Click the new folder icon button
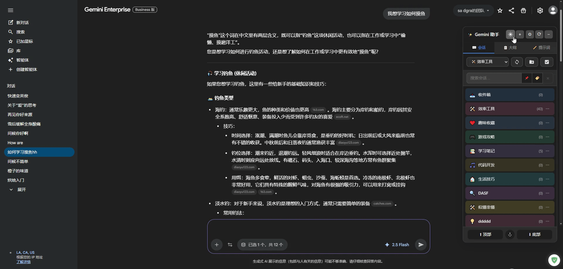 click(532, 62)
